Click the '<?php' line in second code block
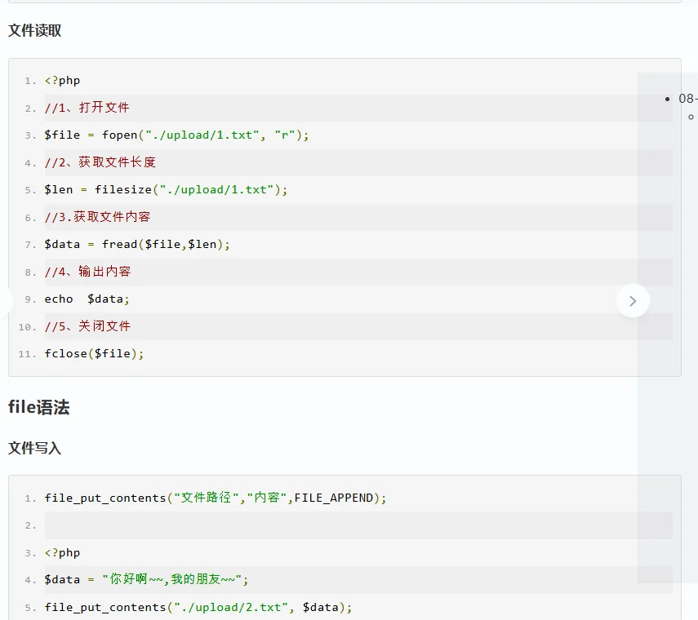 (62, 553)
